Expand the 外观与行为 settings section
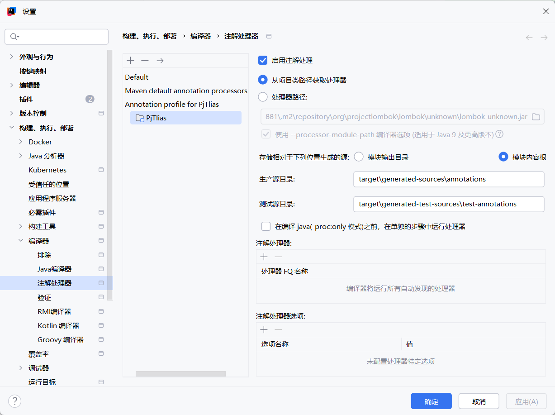555x415 pixels. 12,57
